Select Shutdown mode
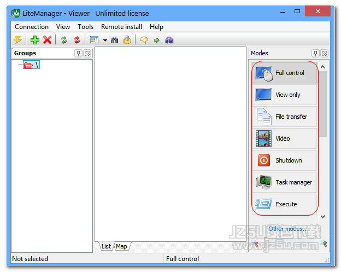Viewport: 341px width, 272px height. [x=284, y=160]
